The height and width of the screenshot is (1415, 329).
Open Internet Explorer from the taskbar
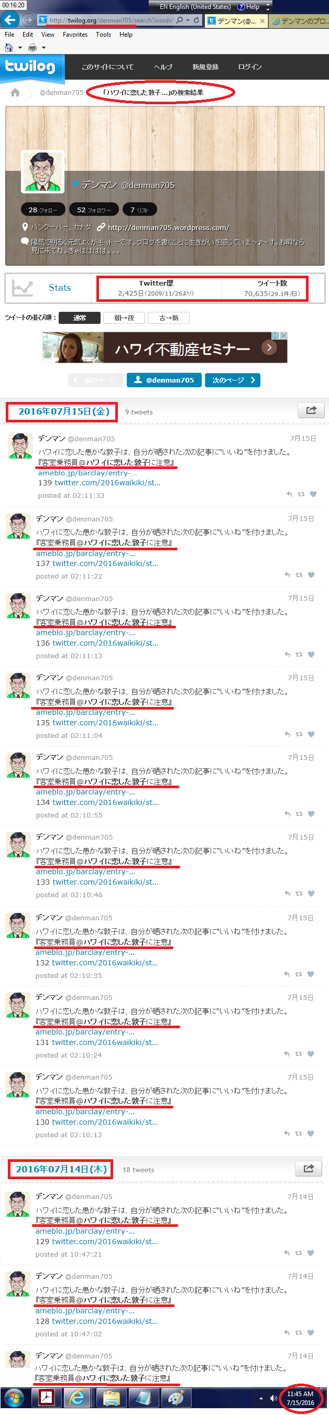(x=78, y=1397)
